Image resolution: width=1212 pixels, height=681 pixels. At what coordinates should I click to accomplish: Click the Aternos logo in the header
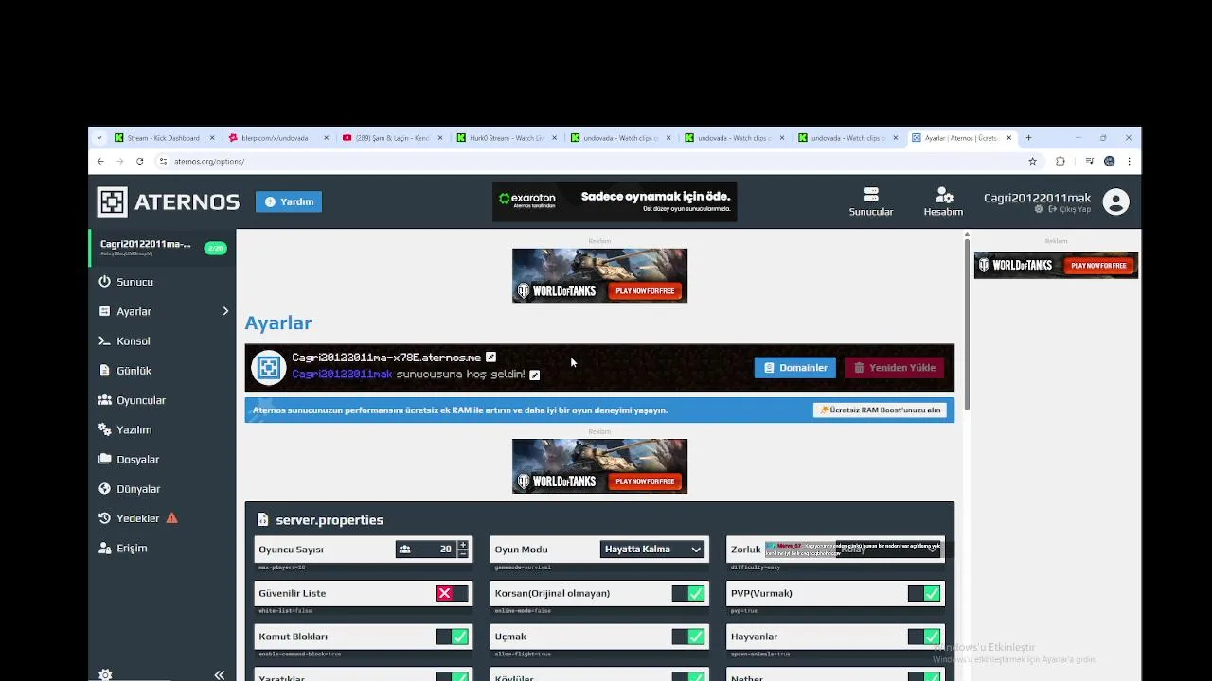(x=169, y=201)
